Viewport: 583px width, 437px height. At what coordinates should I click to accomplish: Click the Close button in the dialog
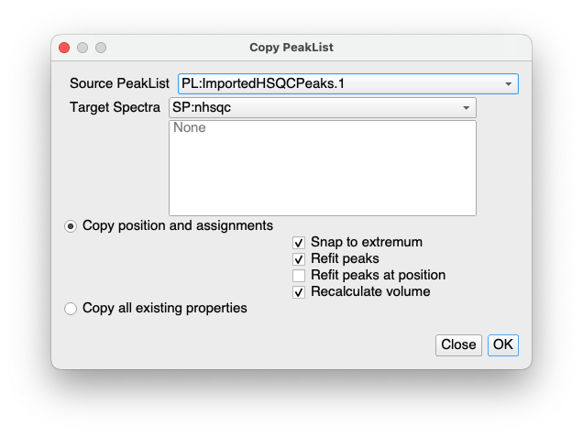coord(458,344)
